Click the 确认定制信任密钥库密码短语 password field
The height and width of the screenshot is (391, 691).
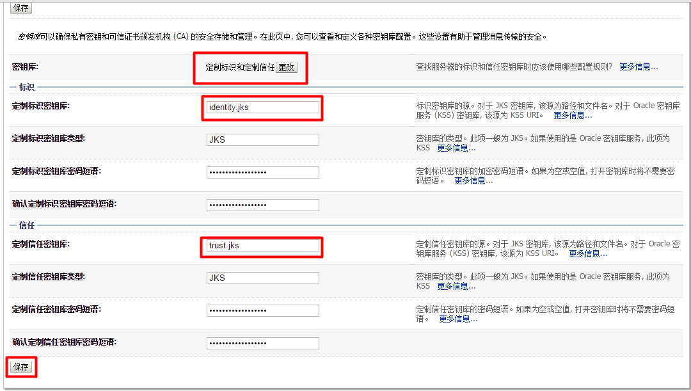coord(263,344)
